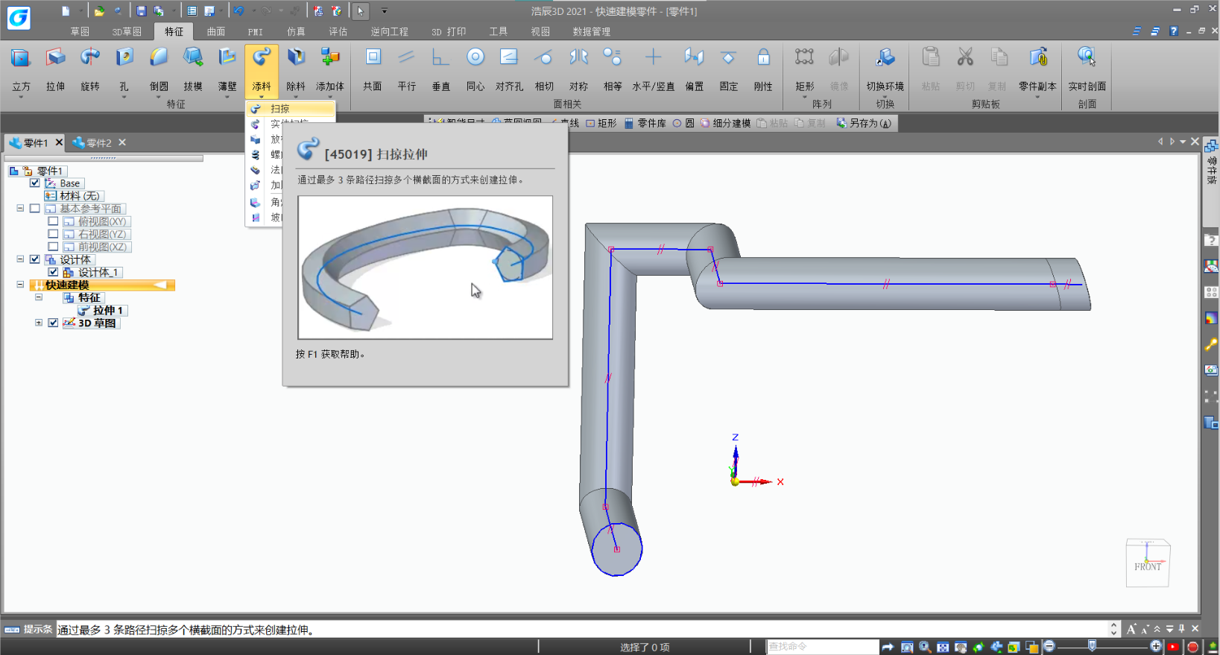Switch to the 逆向工程 ribbon tab
Screen dimensions: 1220x655
pyautogui.click(x=390, y=31)
